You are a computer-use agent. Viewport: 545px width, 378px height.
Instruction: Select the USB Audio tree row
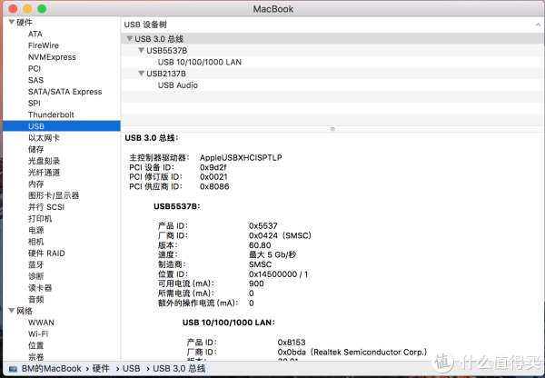[332, 85]
